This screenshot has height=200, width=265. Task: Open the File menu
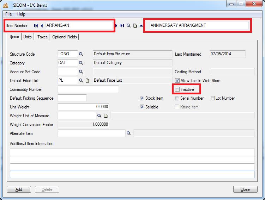click(8, 14)
